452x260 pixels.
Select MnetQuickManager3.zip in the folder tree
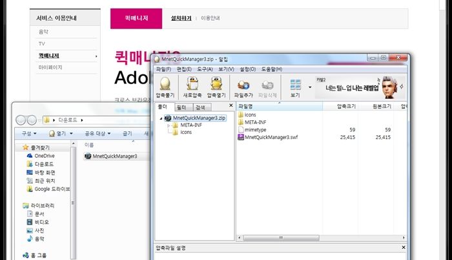(x=199, y=118)
